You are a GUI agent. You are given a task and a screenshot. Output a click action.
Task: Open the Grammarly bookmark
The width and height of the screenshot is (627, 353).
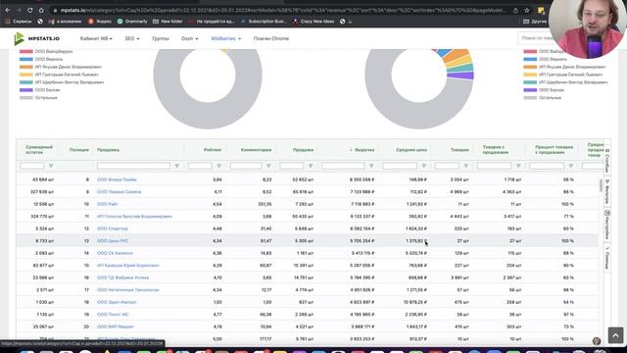click(132, 22)
